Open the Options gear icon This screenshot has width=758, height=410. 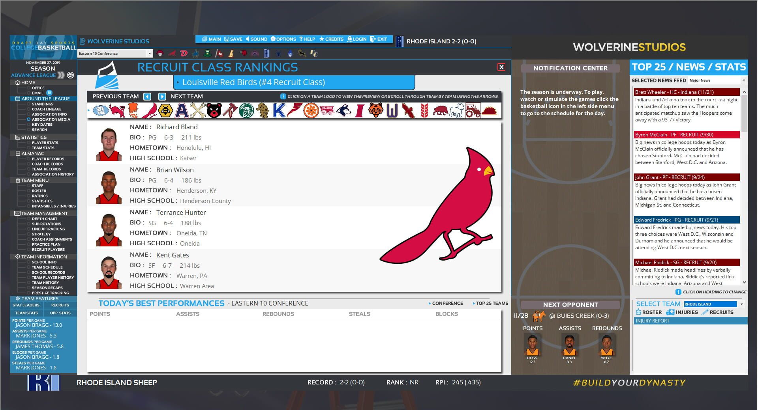click(x=273, y=39)
